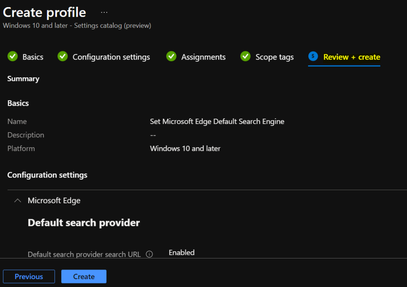Click the 'Microsoft Edge' section label
The height and width of the screenshot is (287, 407).
pos(54,200)
